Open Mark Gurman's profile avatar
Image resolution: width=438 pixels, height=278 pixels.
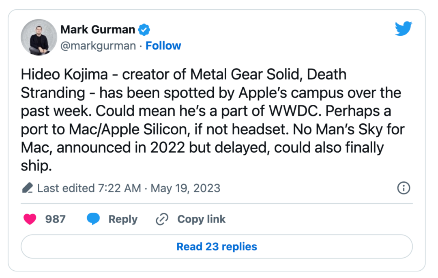tap(39, 37)
